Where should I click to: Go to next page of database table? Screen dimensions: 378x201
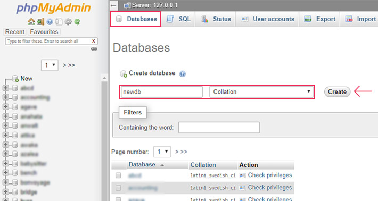coord(177,152)
